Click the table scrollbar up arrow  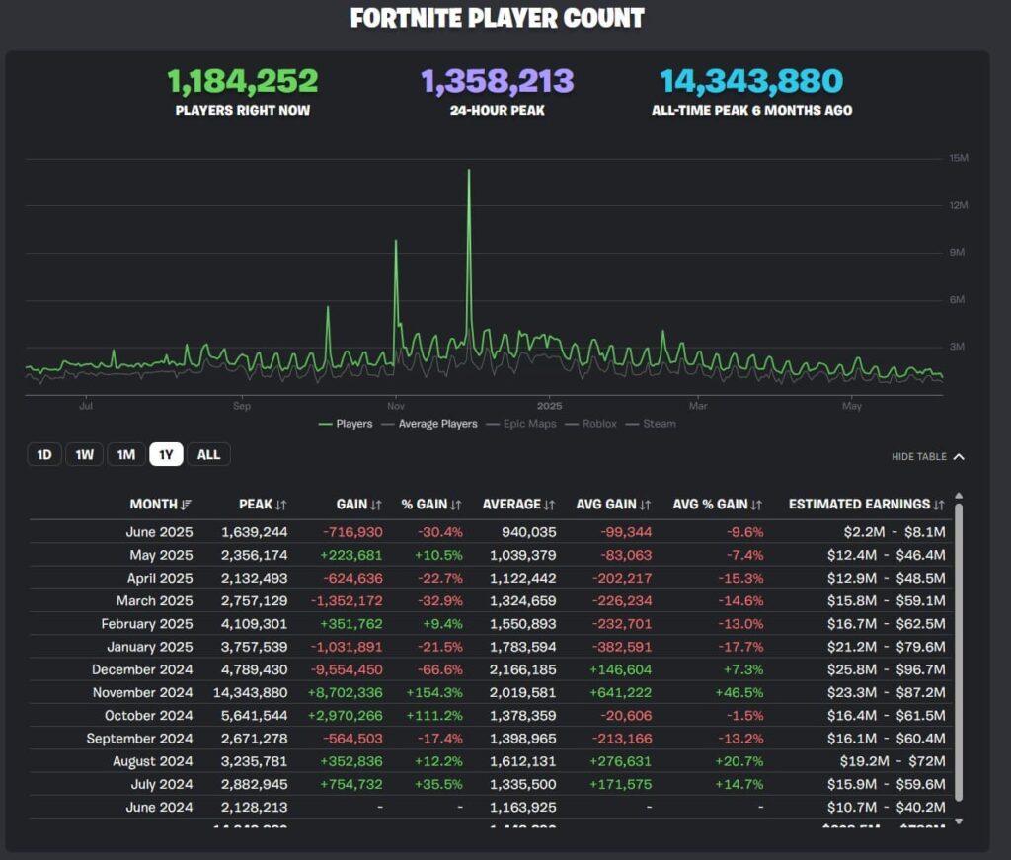pos(959,496)
